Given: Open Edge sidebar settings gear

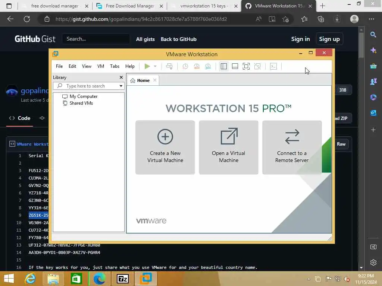Looking at the screenshot, I should (373, 263).
